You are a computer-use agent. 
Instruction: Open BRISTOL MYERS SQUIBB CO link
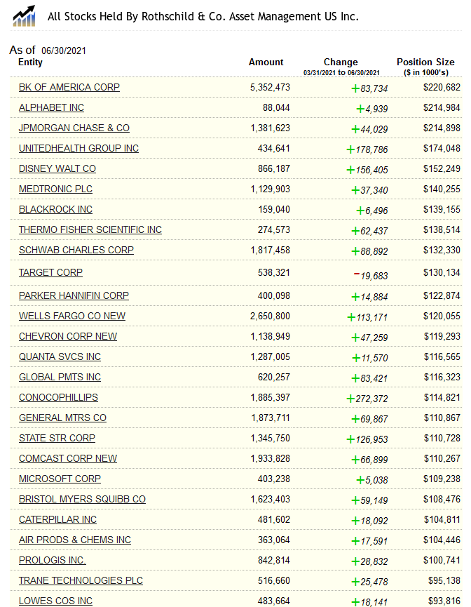pyautogui.click(x=83, y=499)
